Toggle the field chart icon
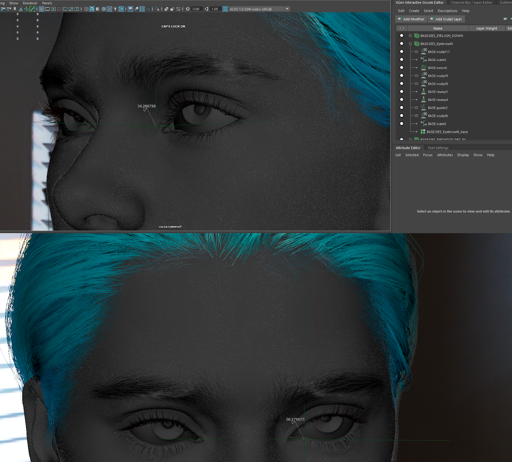The image size is (512, 462). click(65, 9)
